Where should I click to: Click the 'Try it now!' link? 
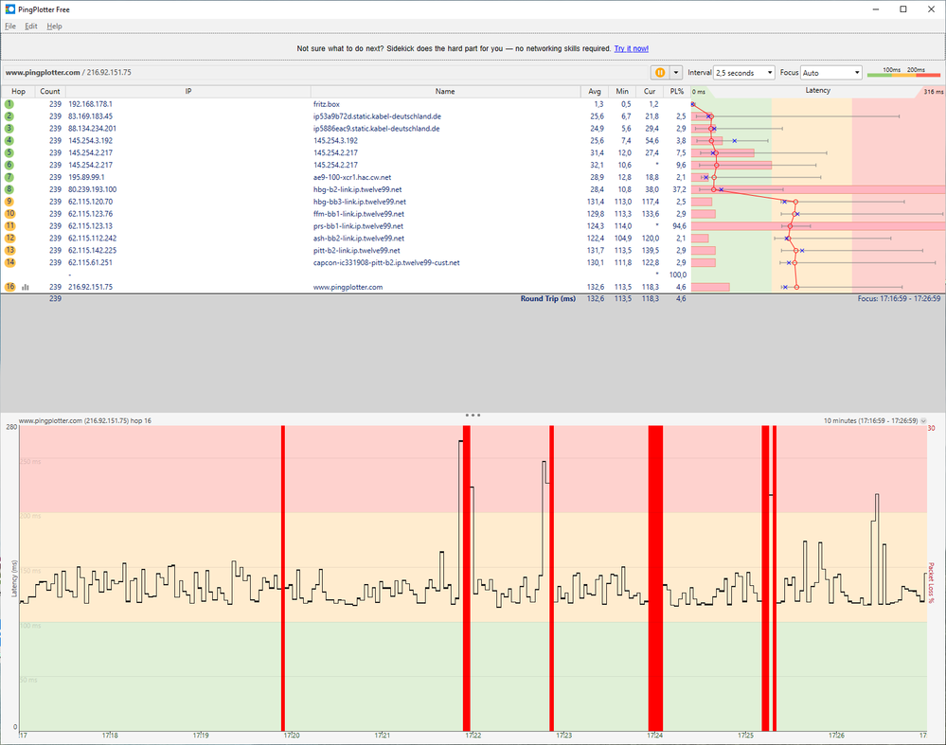click(x=631, y=48)
